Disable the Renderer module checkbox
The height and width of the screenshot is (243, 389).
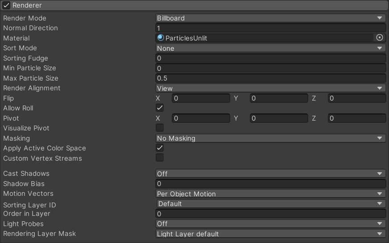coord(6,5)
